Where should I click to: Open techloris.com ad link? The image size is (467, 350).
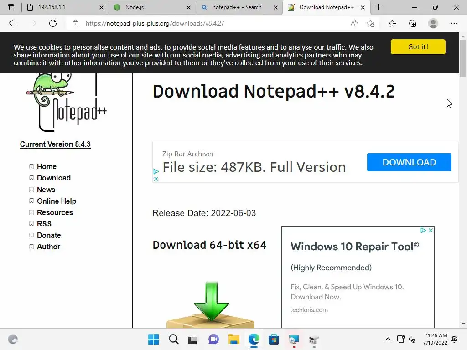click(309, 310)
